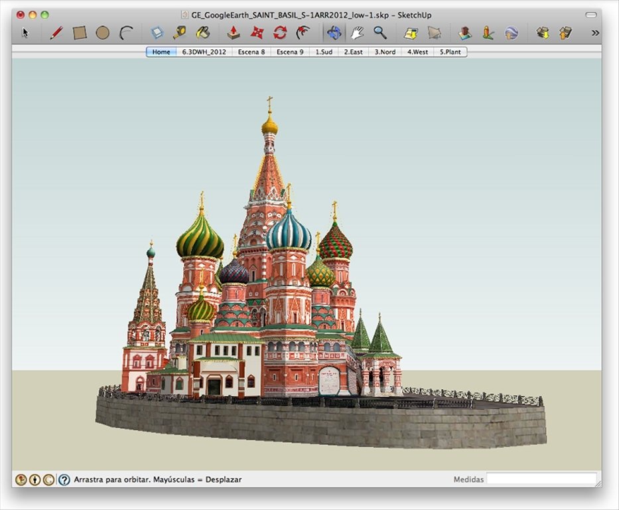The height and width of the screenshot is (510, 619).
Task: Click the toolbar toggle pill button
Action: pyautogui.click(x=591, y=15)
